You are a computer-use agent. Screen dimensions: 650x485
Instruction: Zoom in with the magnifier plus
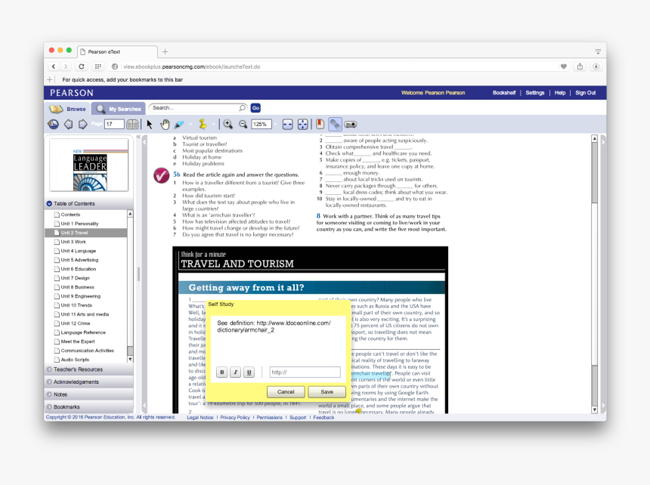pyautogui.click(x=227, y=124)
